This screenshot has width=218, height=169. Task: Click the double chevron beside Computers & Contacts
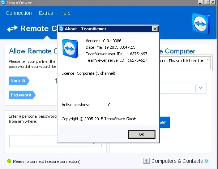tap(206, 161)
